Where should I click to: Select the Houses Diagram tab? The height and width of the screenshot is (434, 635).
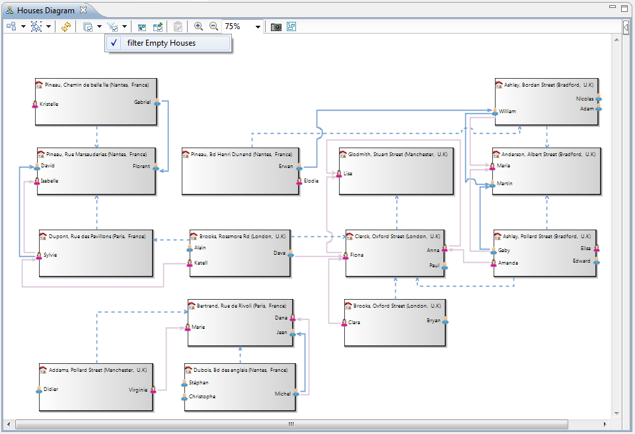coord(45,11)
